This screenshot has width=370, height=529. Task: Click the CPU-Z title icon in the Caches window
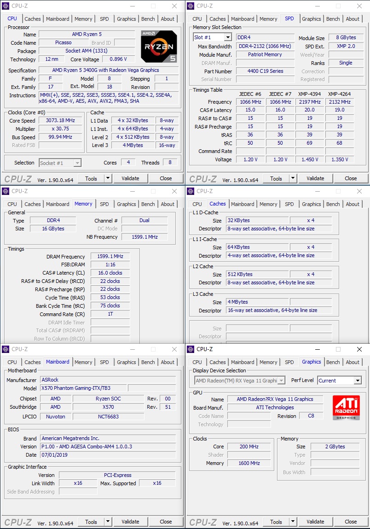pyautogui.click(x=191, y=191)
